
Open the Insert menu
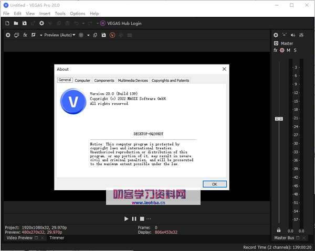pos(45,14)
